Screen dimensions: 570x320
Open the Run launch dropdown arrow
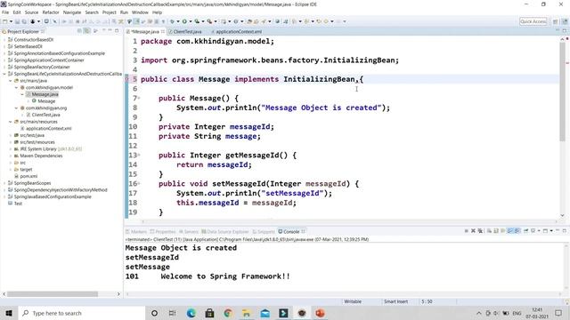tap(190, 21)
